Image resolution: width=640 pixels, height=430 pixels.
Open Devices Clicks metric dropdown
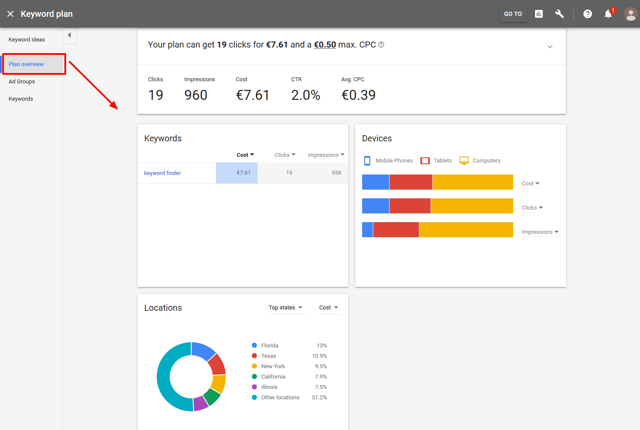[532, 208]
